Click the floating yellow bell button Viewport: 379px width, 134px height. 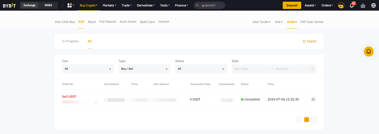(x=369, y=51)
